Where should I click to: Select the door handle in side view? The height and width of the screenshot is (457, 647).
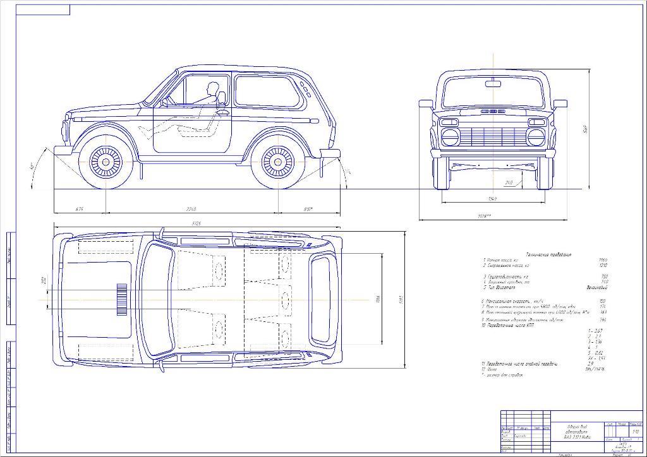click(x=223, y=111)
